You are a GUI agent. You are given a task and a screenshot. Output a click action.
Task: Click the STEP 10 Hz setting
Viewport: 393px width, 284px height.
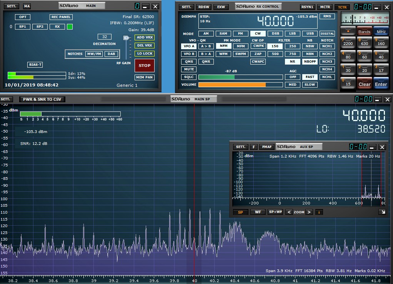tap(205, 19)
